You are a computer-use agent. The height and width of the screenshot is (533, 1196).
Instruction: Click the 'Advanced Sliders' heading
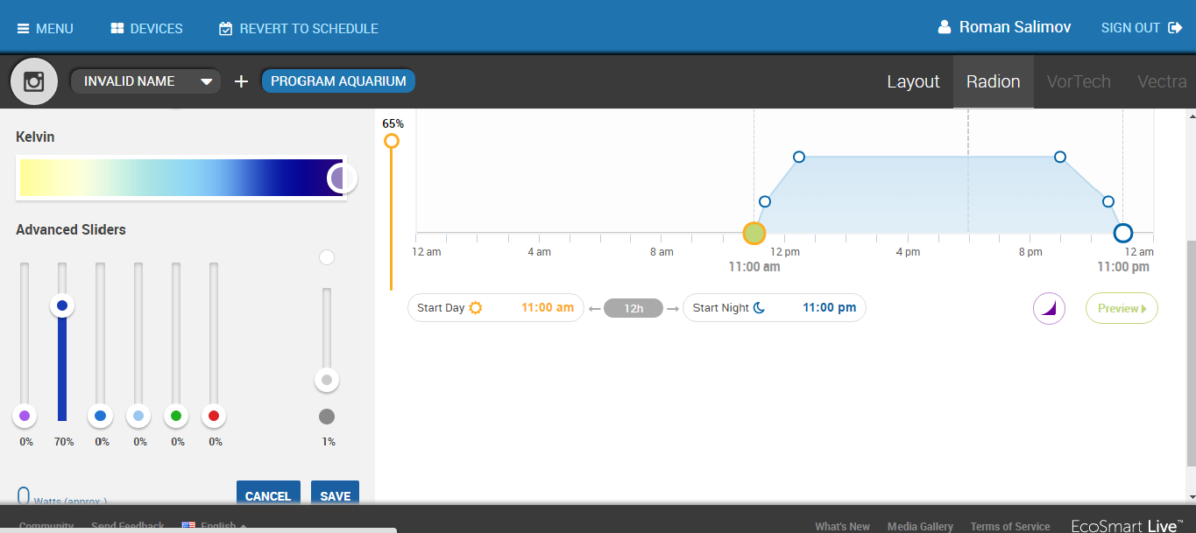tap(71, 229)
